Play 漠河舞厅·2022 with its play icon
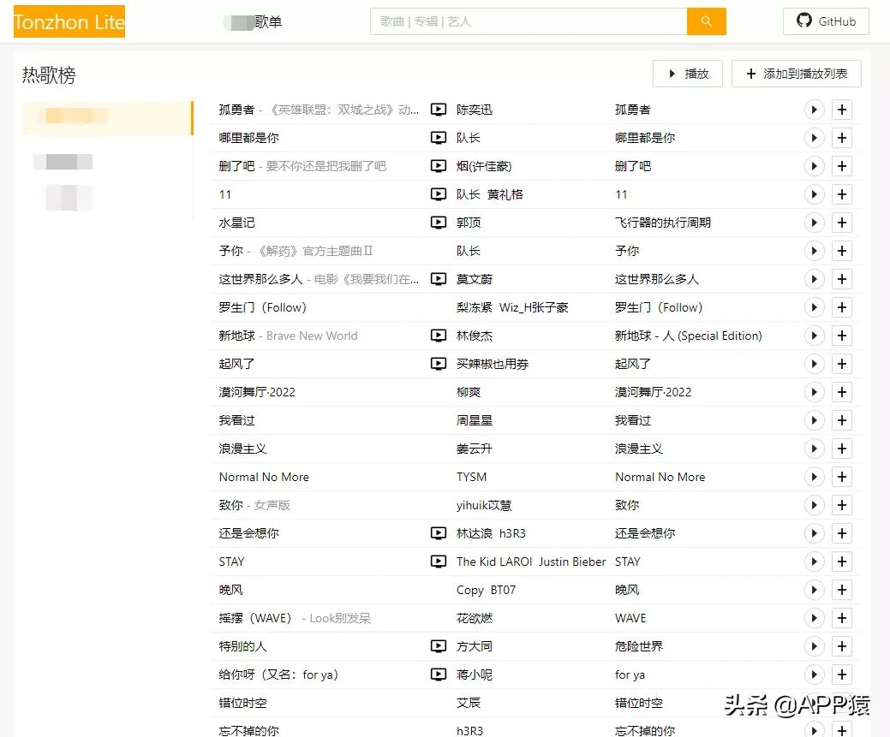 coord(814,392)
